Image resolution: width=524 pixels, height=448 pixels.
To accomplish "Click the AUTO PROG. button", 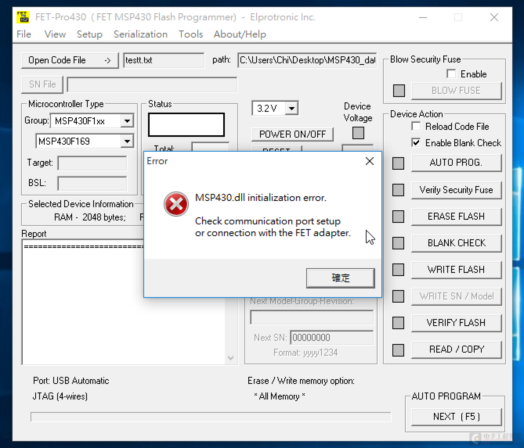I will coord(456,163).
